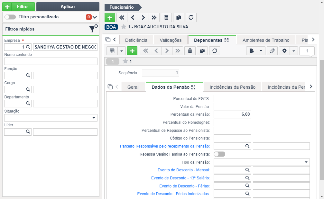The image size is (324, 199).
Task: Go to next Dependentes entry
Action: point(167,51)
